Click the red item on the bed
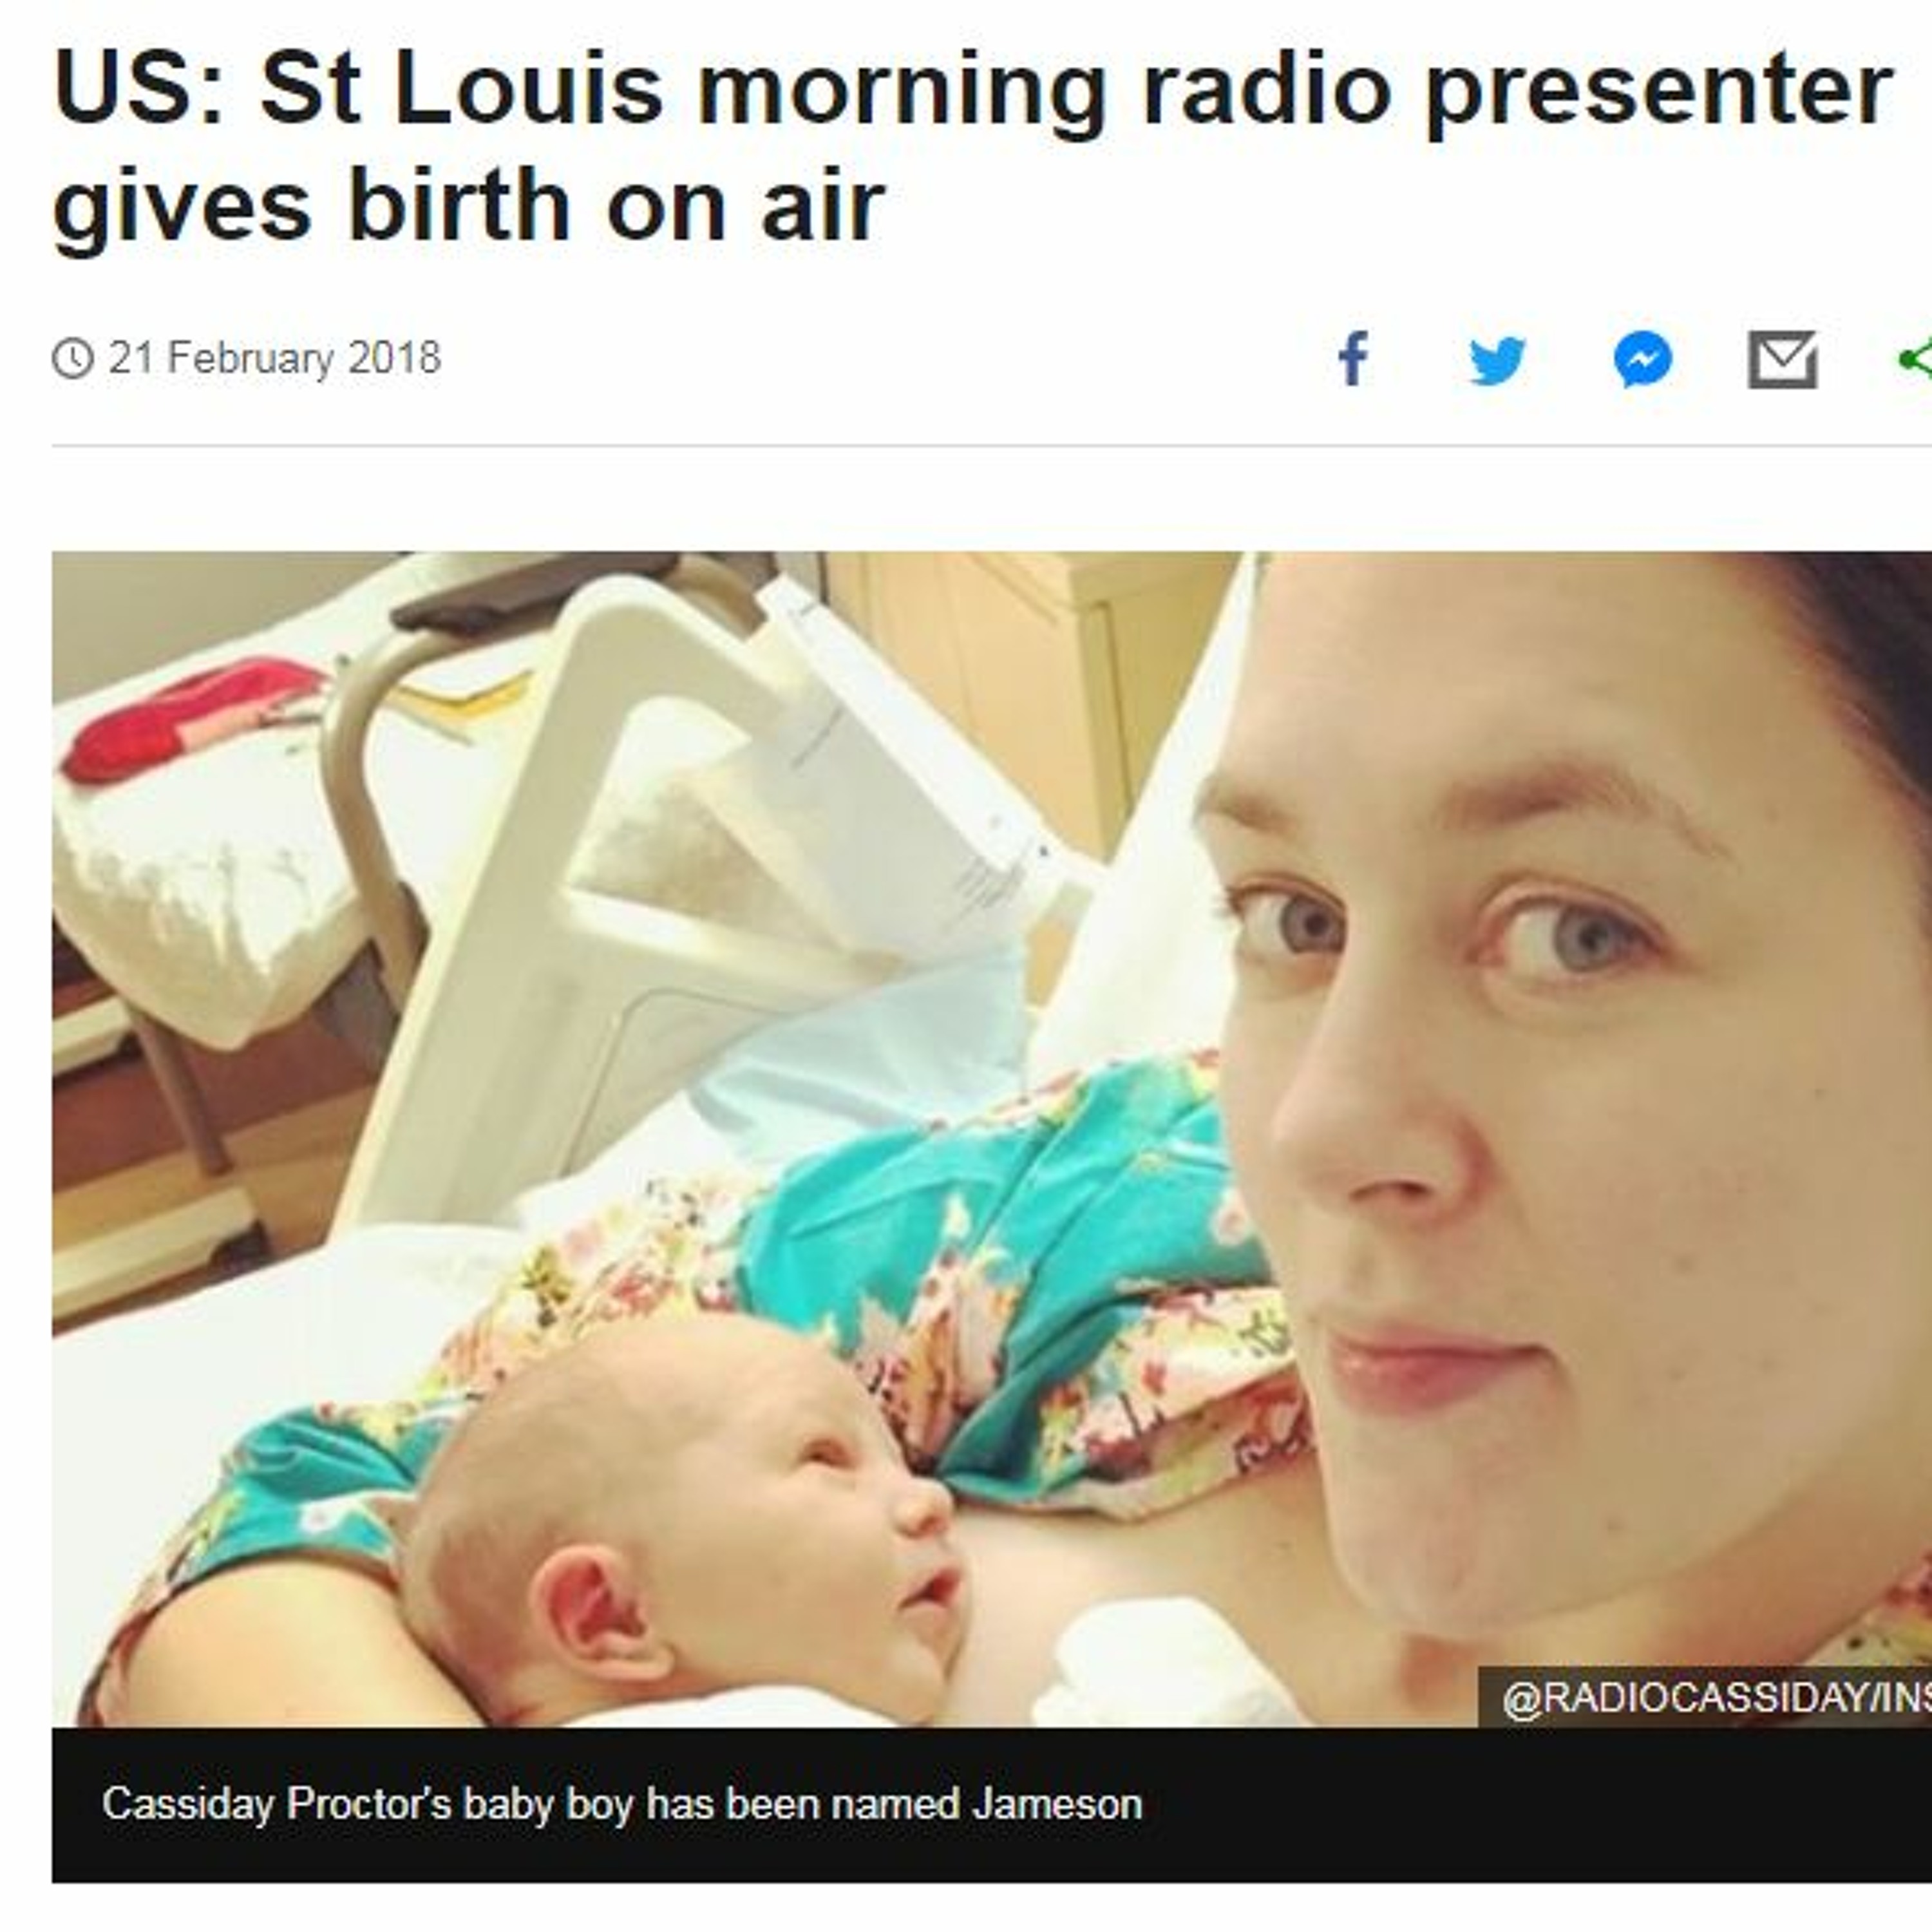1932x1932 pixels. [190, 718]
